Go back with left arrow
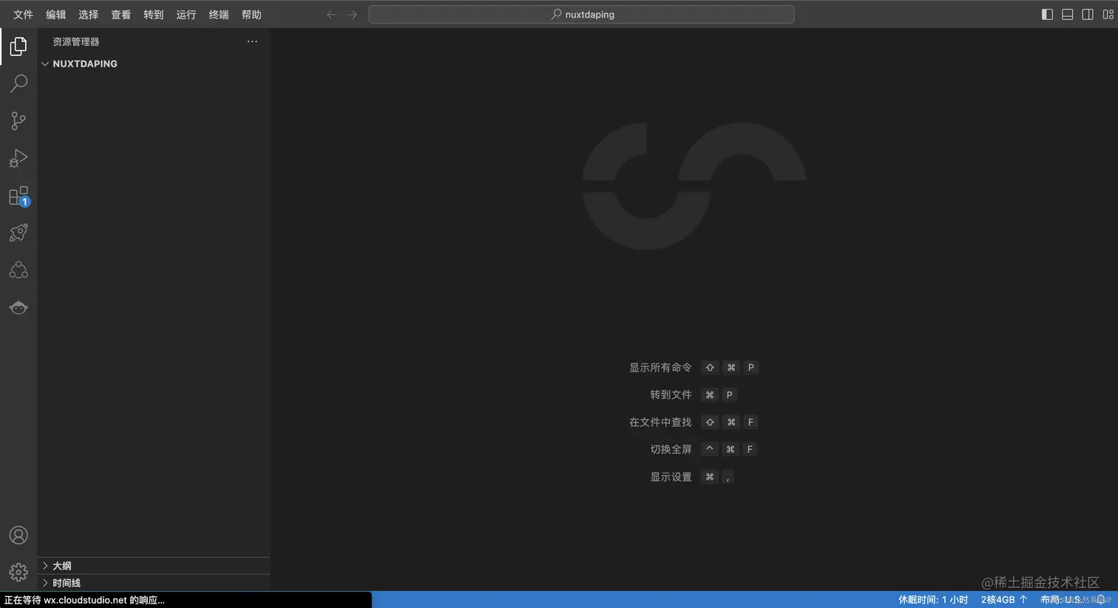This screenshot has height=608, width=1118. pos(332,15)
